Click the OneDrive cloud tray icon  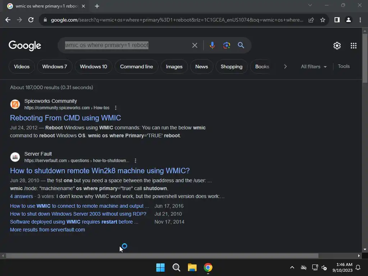click(304, 267)
